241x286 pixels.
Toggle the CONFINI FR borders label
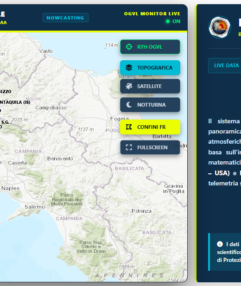coord(151,127)
